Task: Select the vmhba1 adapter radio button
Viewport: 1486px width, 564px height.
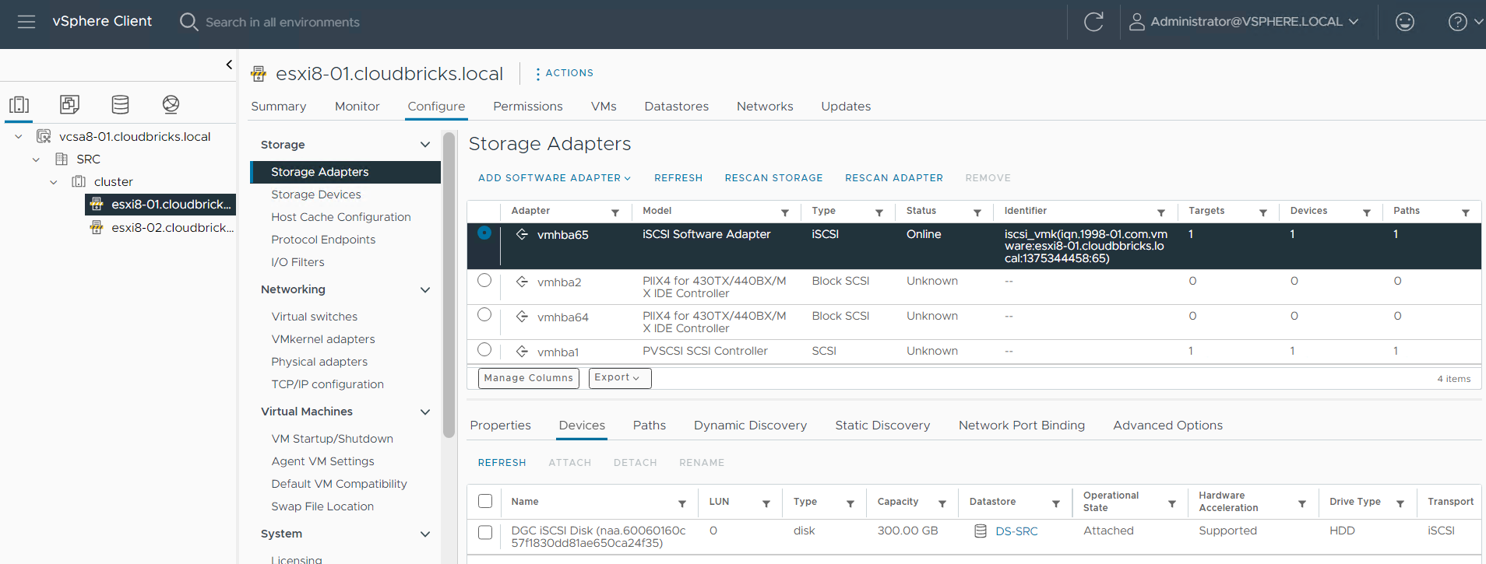Action: coord(484,349)
